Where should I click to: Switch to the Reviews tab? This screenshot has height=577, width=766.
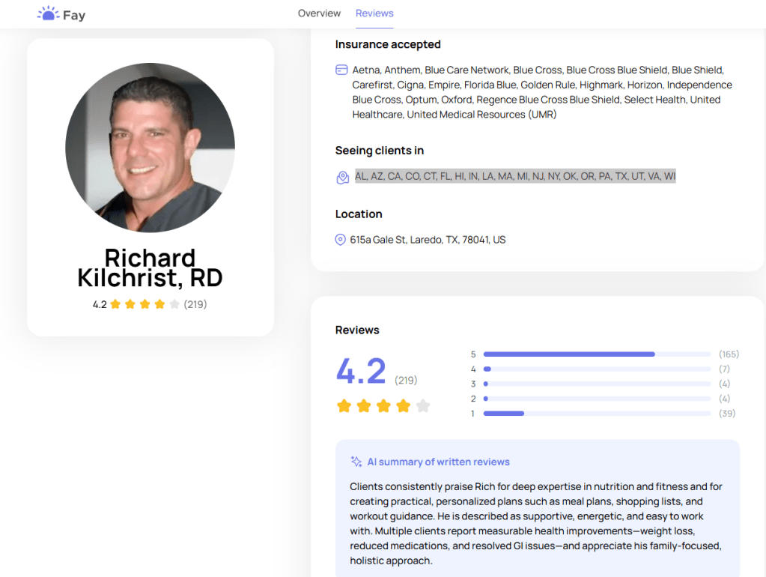pos(374,13)
